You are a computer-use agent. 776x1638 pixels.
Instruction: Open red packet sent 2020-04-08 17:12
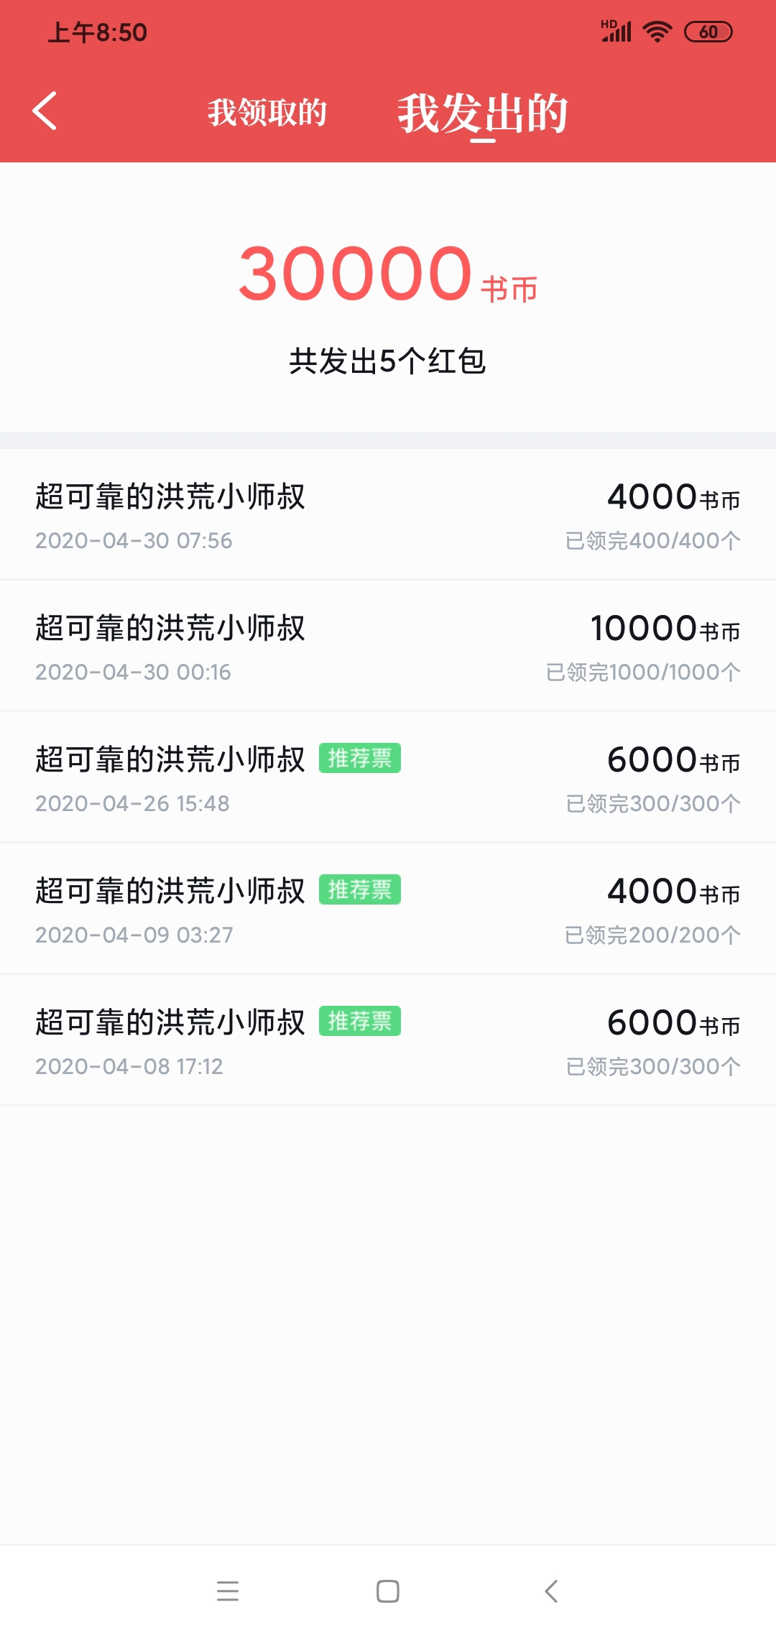pos(388,1041)
